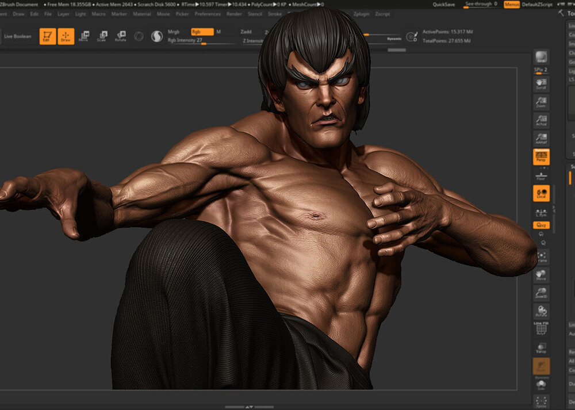
Task: Click the QuickSave button
Action: point(444,5)
